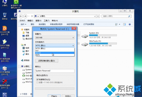Click Uninstall or change a program
Viewport: 142px width, 97px height.
click(x=56, y=24)
